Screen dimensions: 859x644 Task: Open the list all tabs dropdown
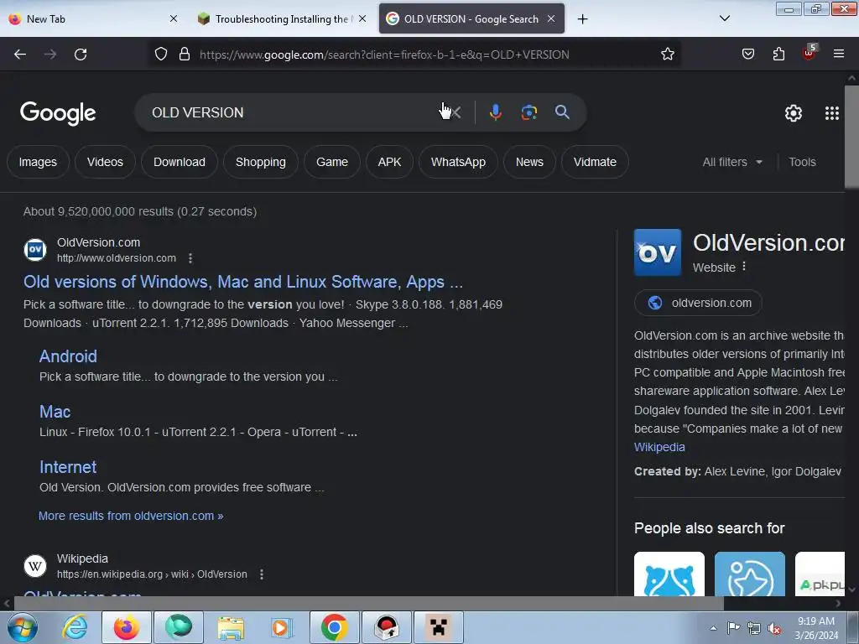724,18
